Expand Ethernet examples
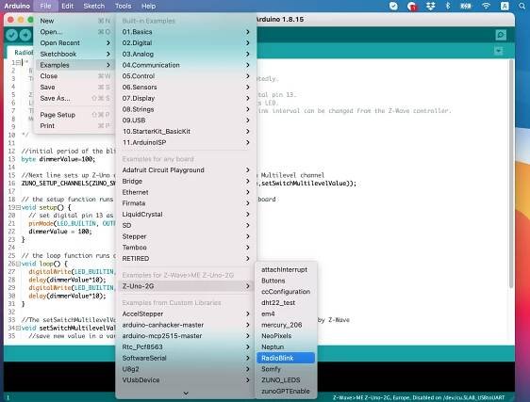Image resolution: width=530 pixels, height=402 pixels. tap(186, 192)
